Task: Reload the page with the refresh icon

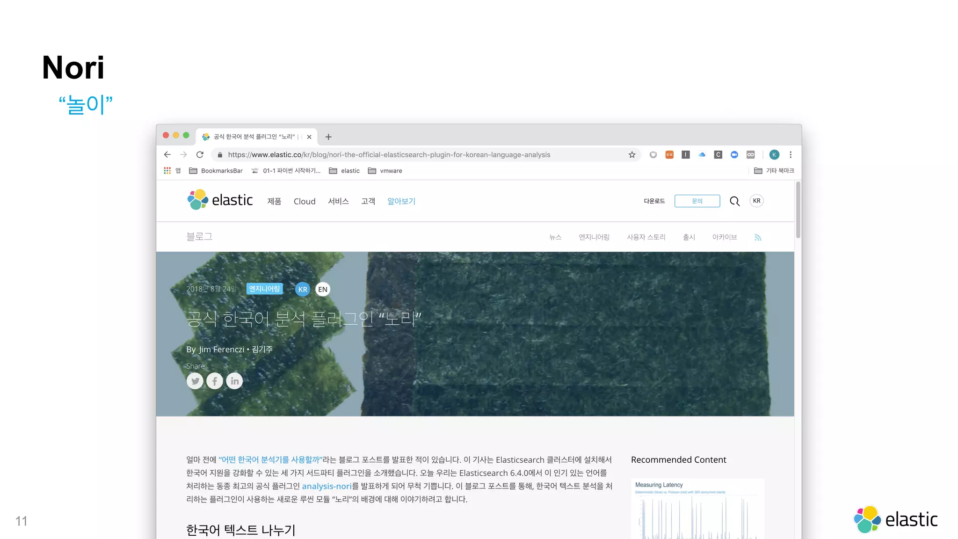Action: [200, 154]
